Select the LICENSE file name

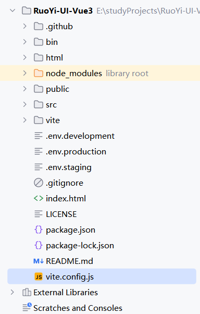61,214
